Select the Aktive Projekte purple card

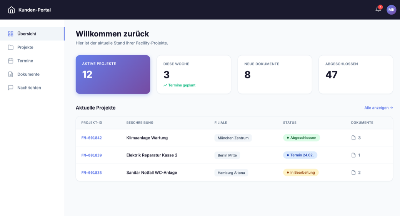tap(113, 75)
